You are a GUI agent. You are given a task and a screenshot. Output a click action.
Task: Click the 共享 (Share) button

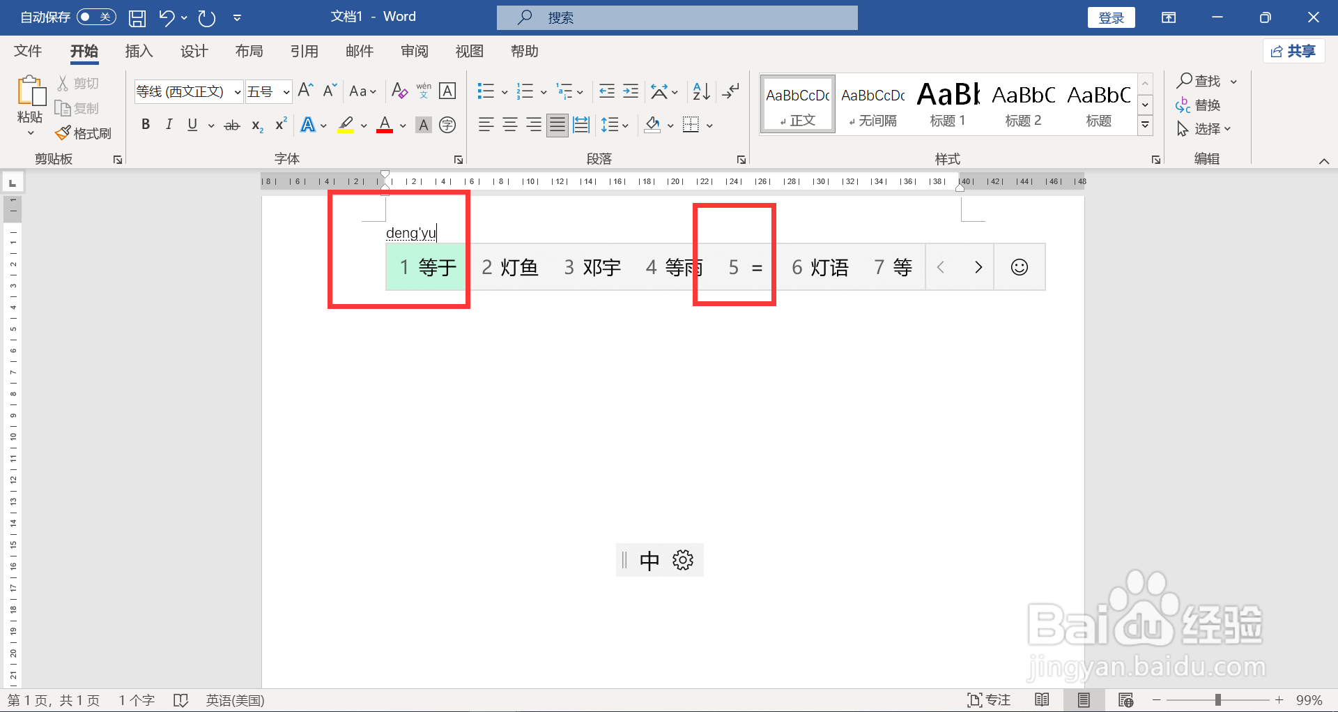pyautogui.click(x=1293, y=51)
